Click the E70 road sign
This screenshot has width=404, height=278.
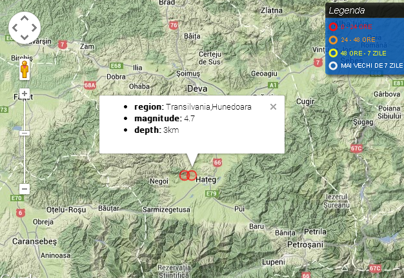pos(17,198)
